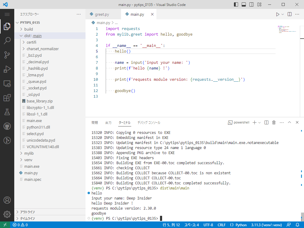This screenshot has width=304, height=228.
Task: Open the Testing flask icon view
Action: [7, 112]
